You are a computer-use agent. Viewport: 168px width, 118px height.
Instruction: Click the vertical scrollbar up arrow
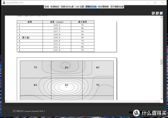(x=161, y=17)
